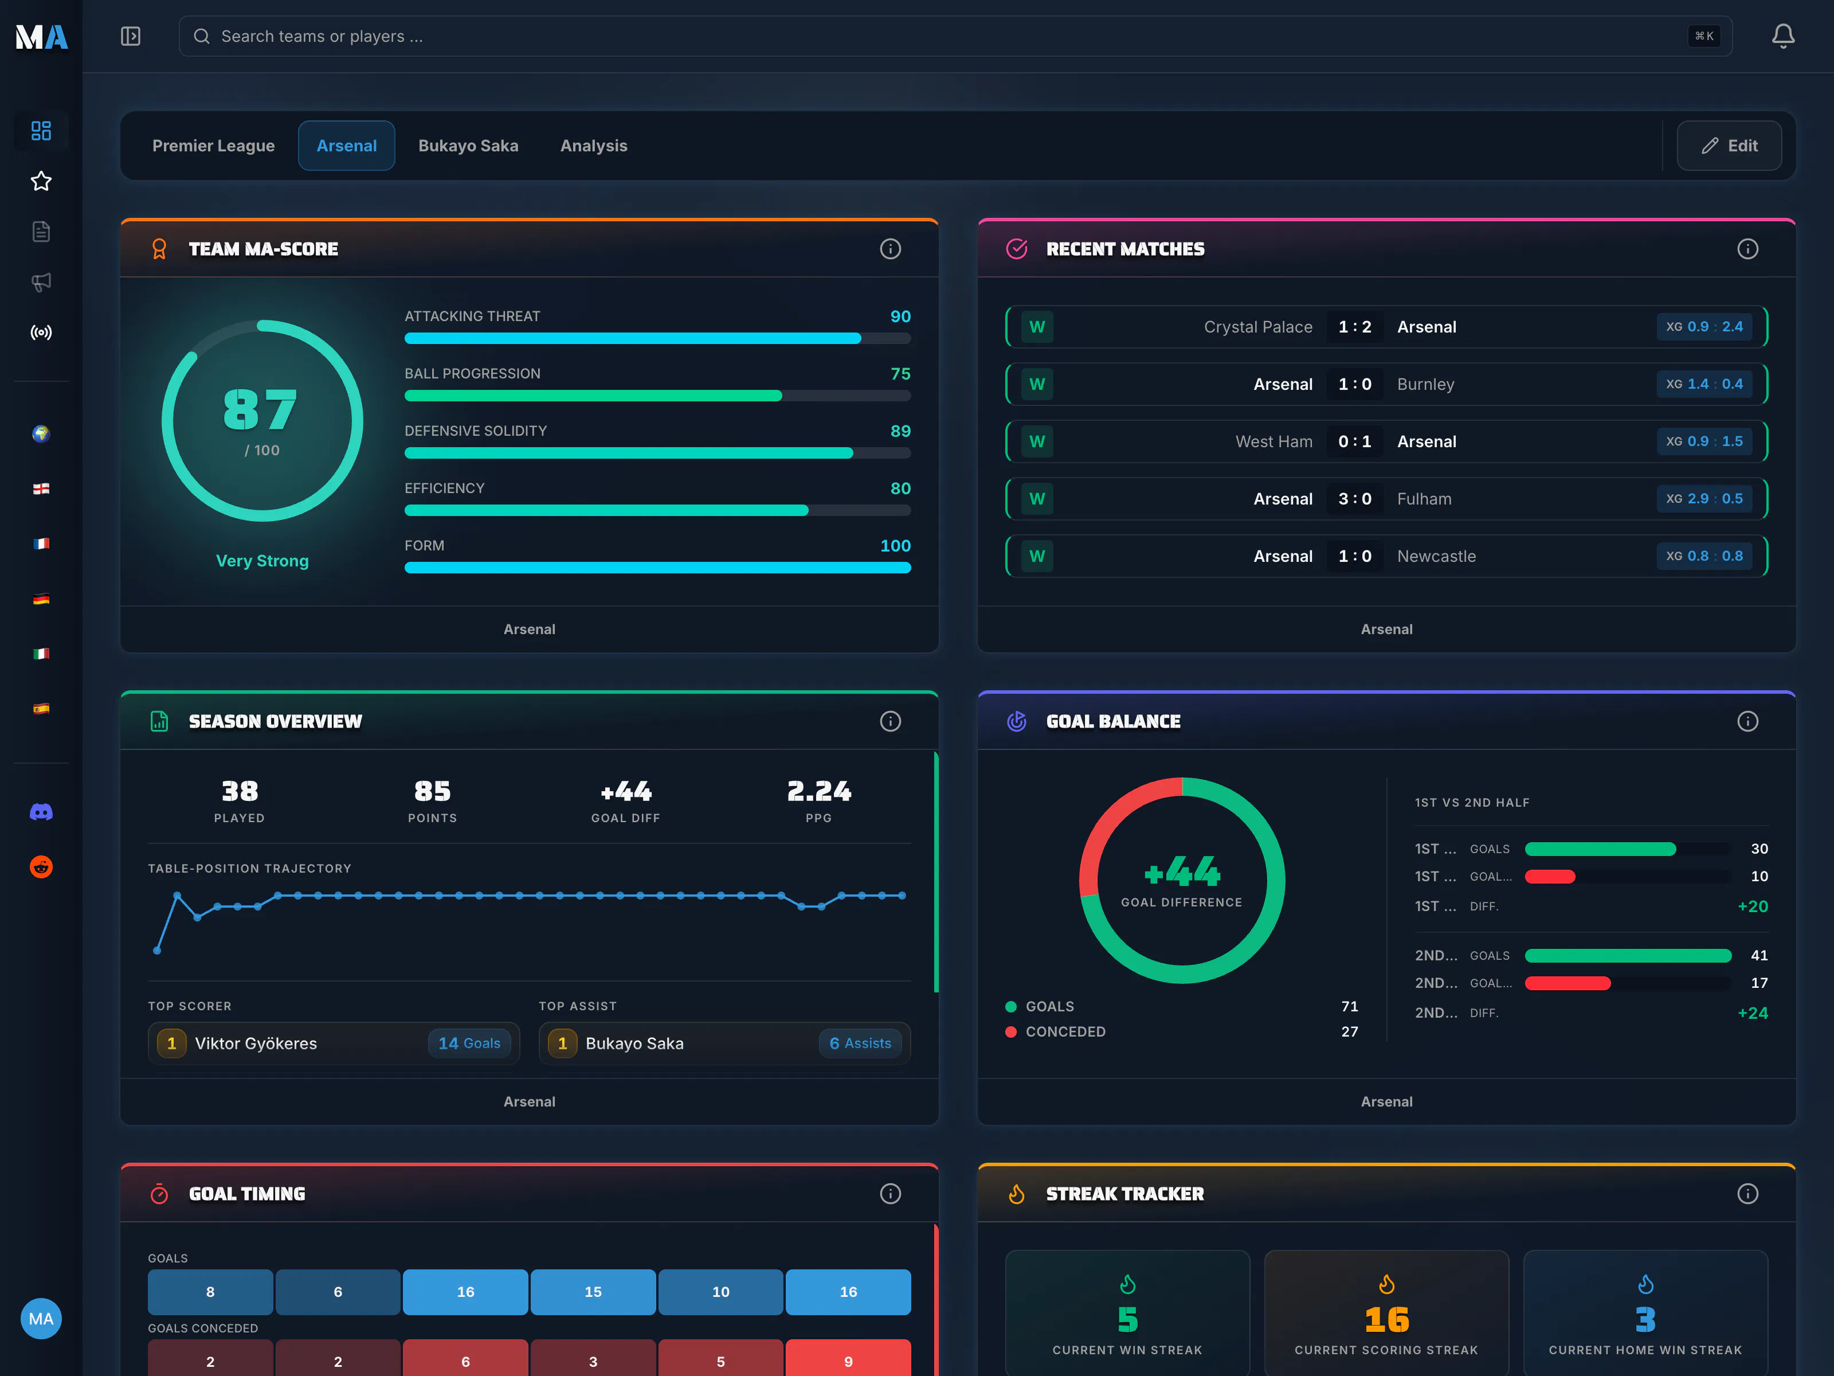The image size is (1834, 1376).
Task: Click the Current Scoring Streak card
Action: [x=1386, y=1313]
